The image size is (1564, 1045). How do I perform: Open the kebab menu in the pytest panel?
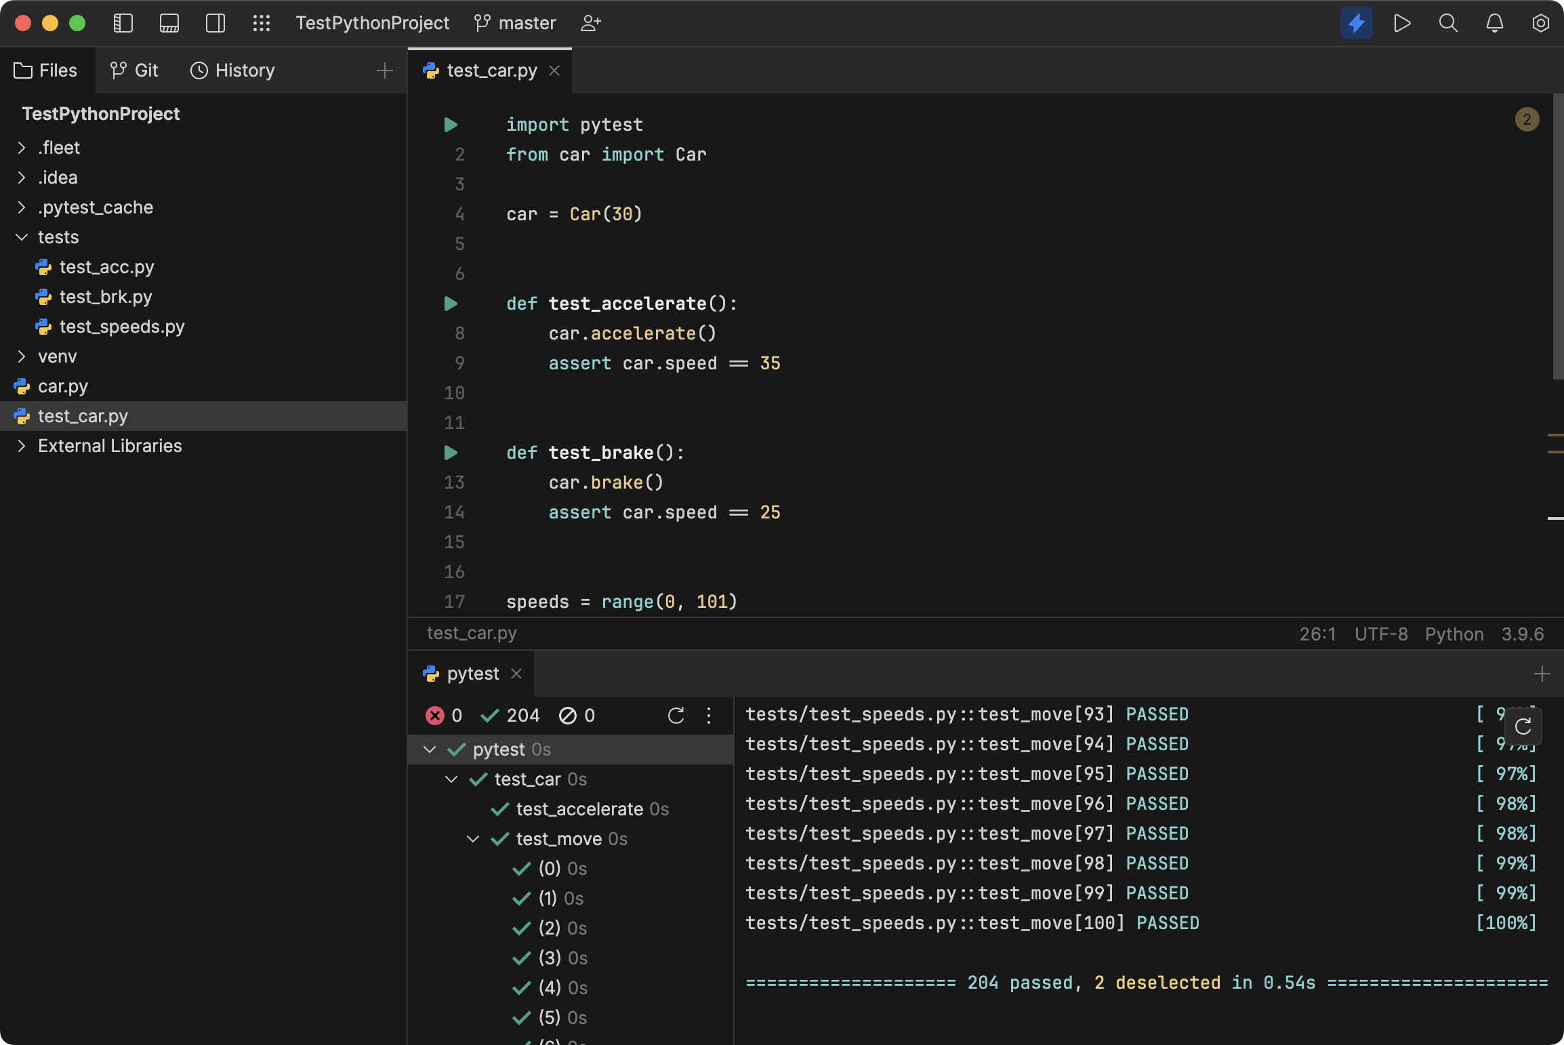click(x=709, y=716)
